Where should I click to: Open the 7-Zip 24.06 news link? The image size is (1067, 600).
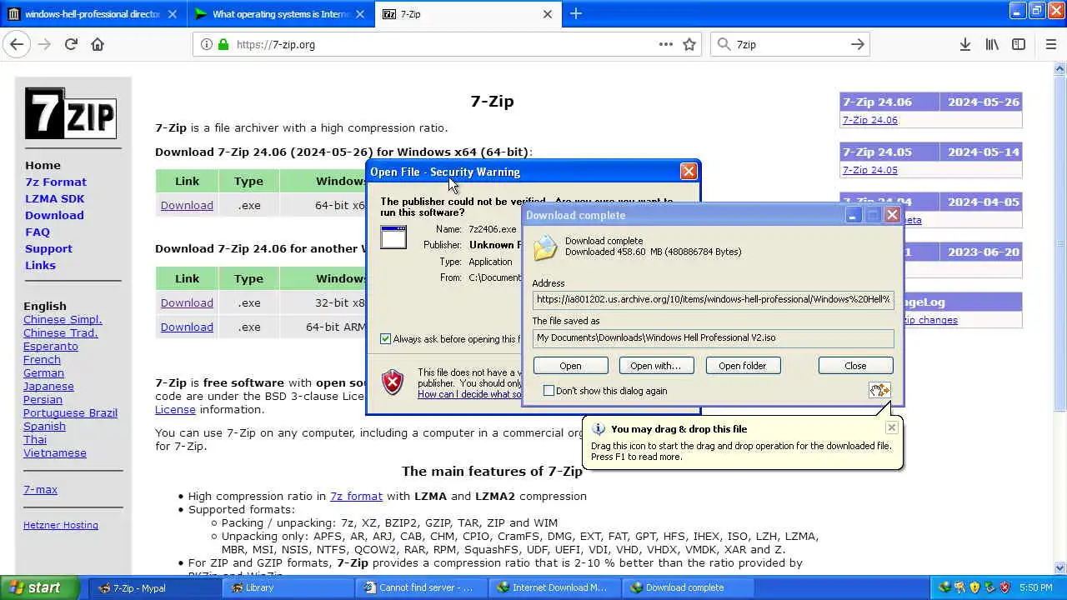point(869,120)
